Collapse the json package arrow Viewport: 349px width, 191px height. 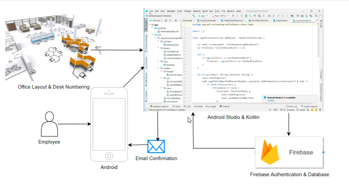161,78
